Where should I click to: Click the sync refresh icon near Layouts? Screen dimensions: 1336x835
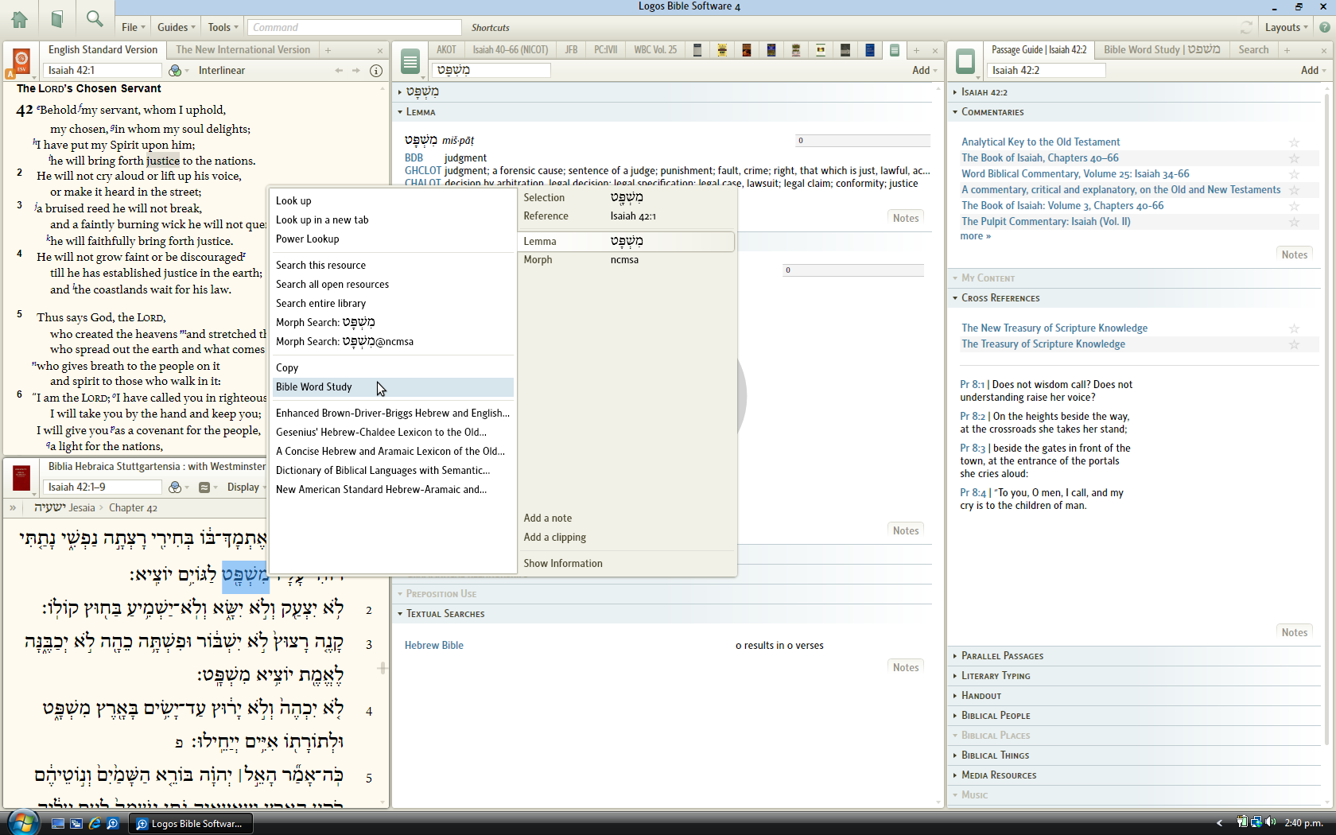point(1246,27)
